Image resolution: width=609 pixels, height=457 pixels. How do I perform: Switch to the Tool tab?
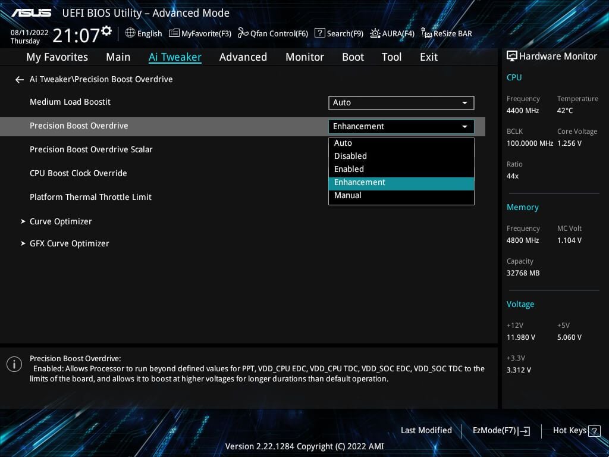pos(391,57)
